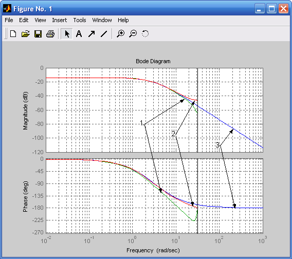The width and height of the screenshot is (292, 259).
Task: Open the File menu
Action: [x=9, y=20]
